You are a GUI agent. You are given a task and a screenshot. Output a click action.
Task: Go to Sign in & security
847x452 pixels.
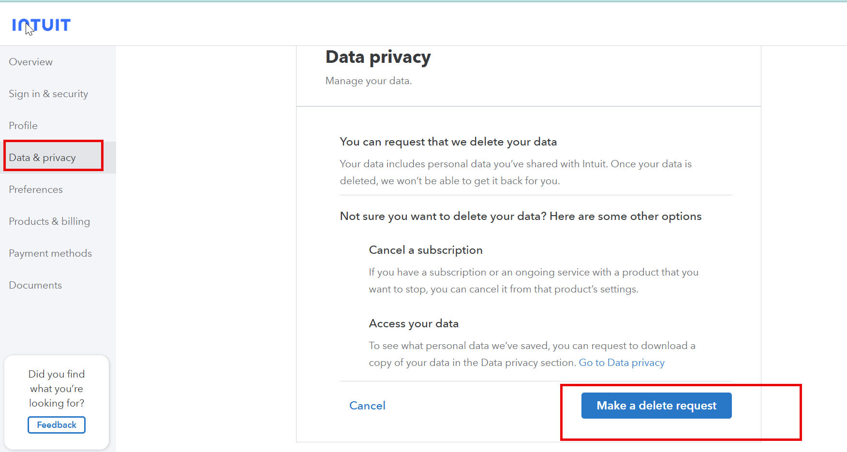click(x=48, y=94)
